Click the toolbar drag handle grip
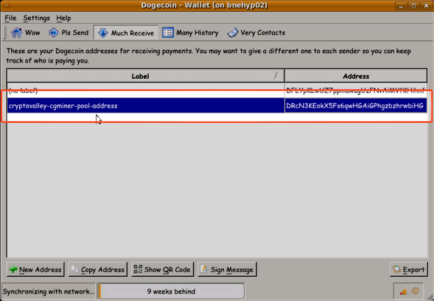This screenshot has width=434, height=301. [x=5, y=33]
